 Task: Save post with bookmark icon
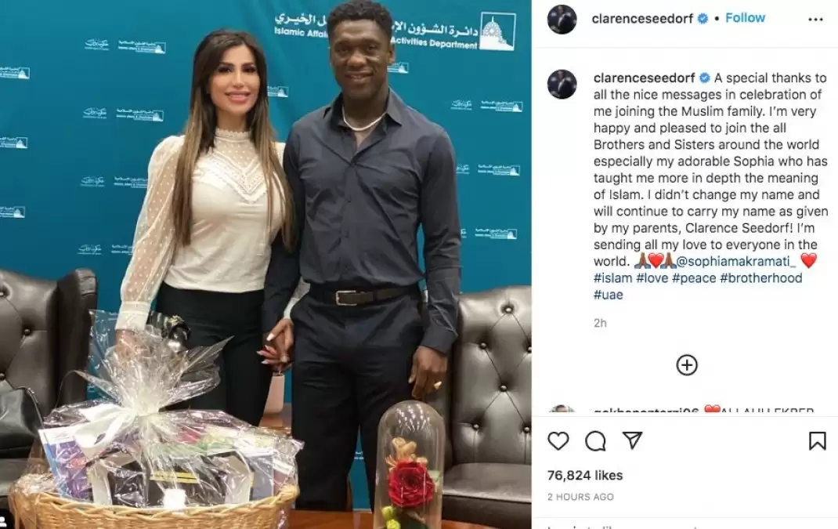click(817, 440)
